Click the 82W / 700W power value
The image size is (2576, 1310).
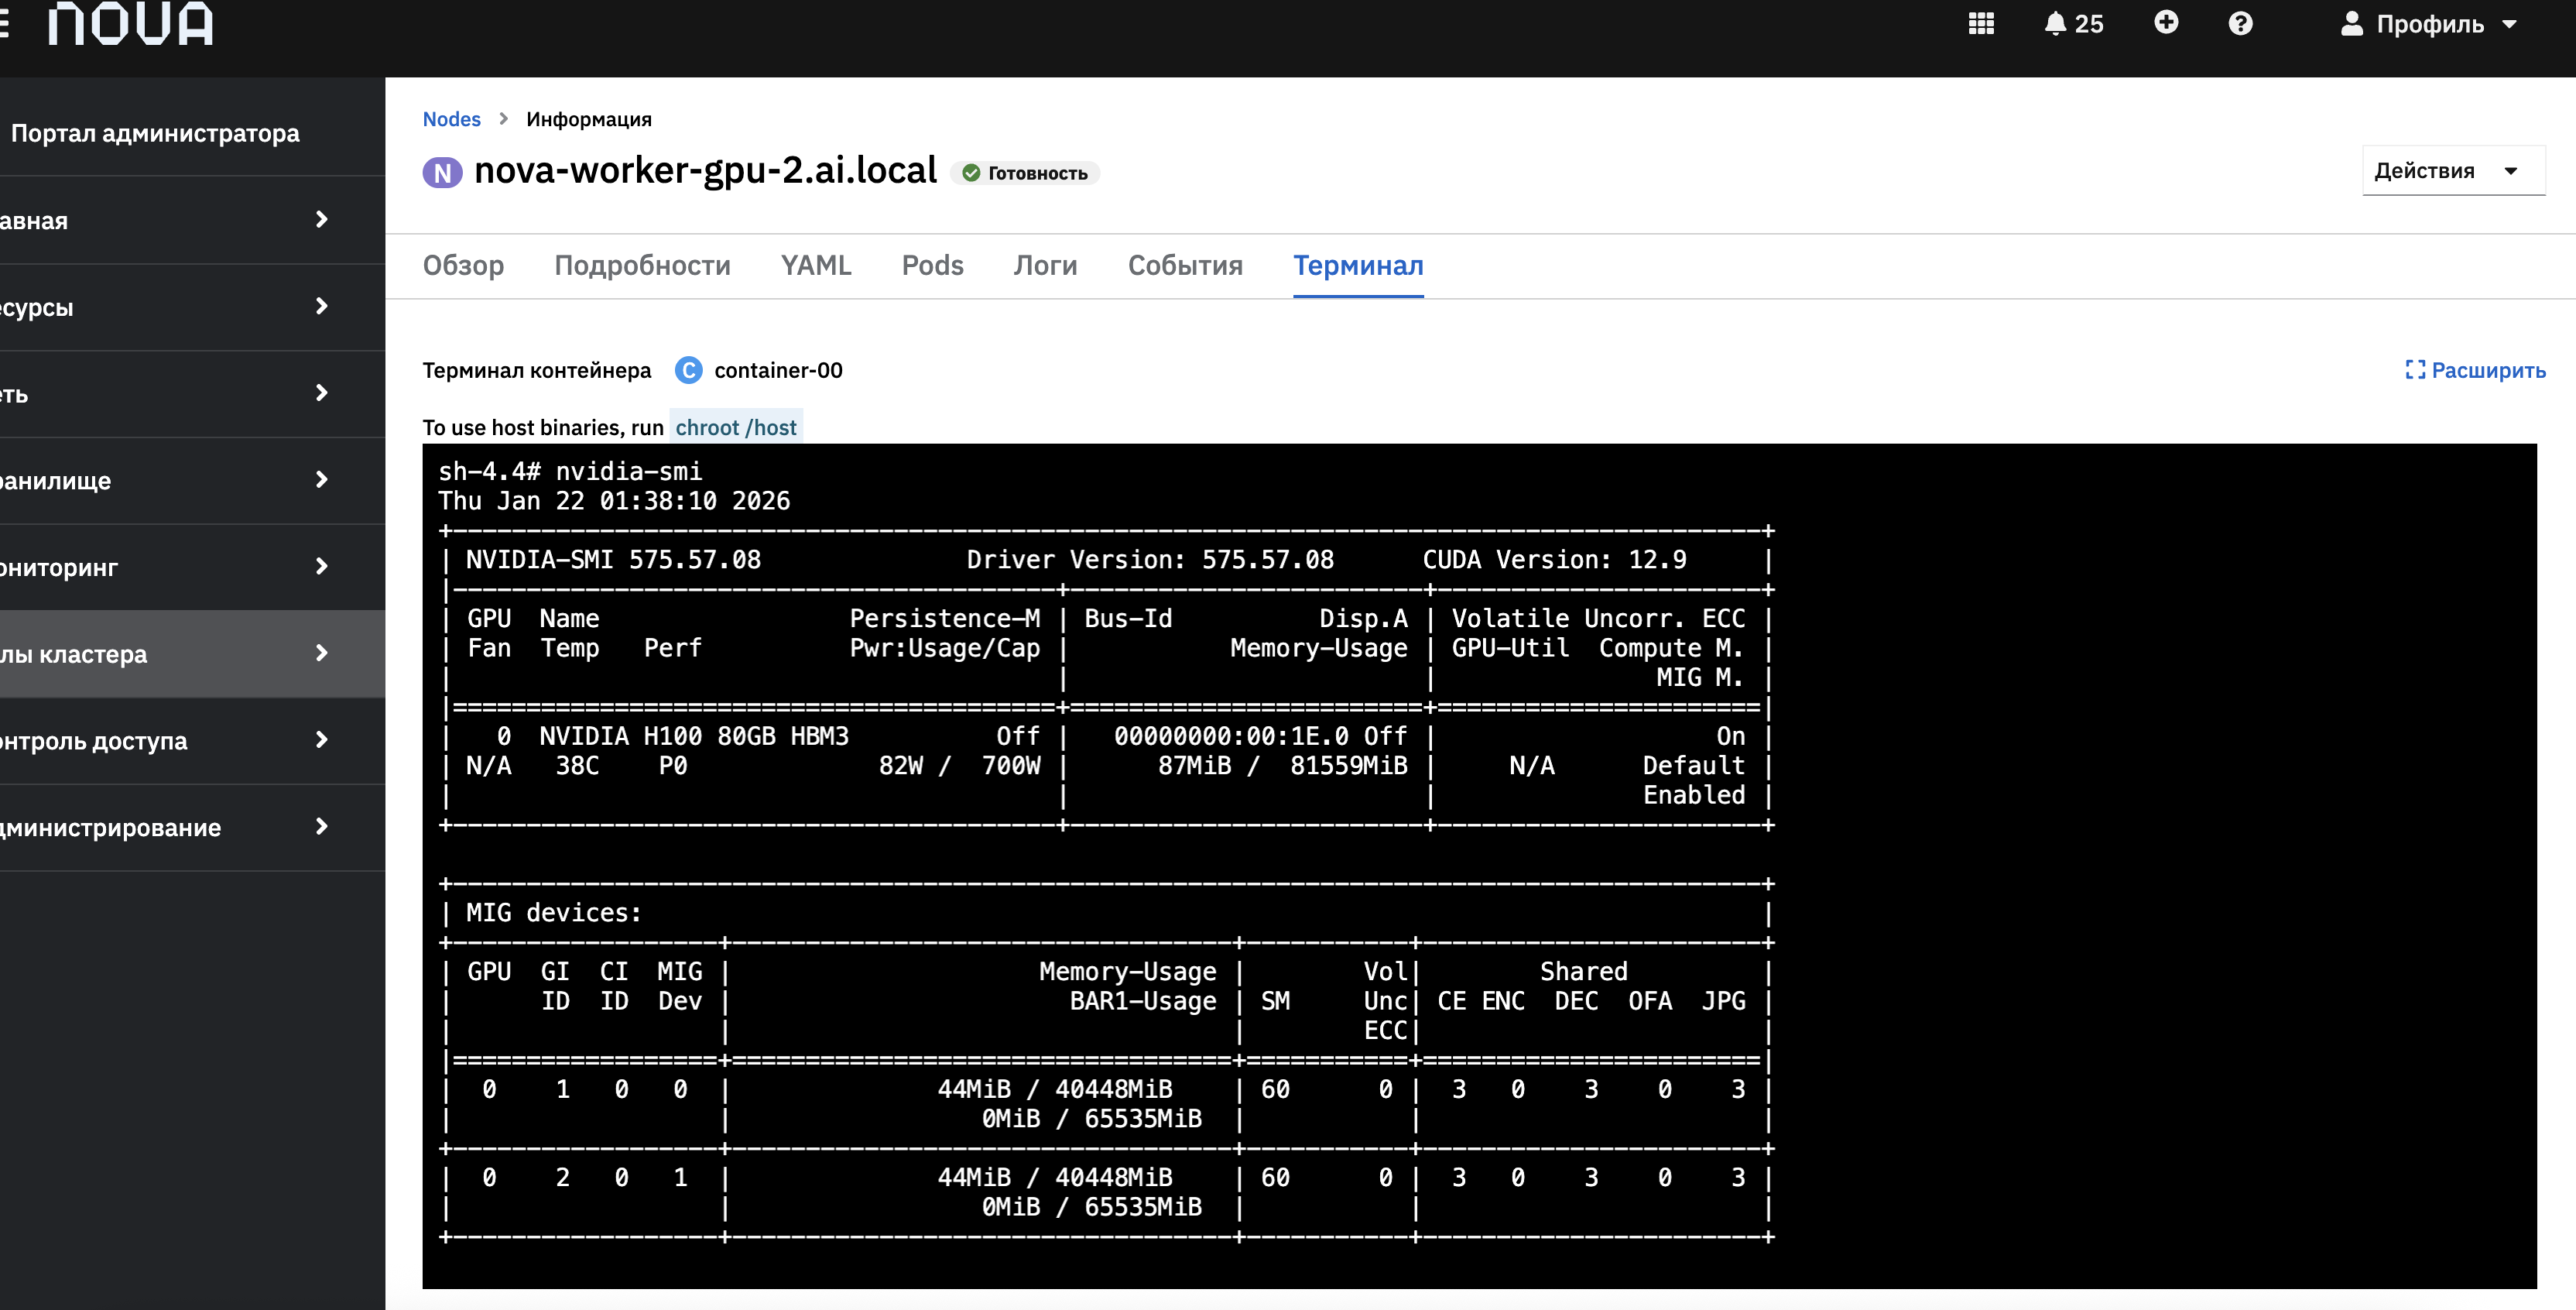click(959, 765)
